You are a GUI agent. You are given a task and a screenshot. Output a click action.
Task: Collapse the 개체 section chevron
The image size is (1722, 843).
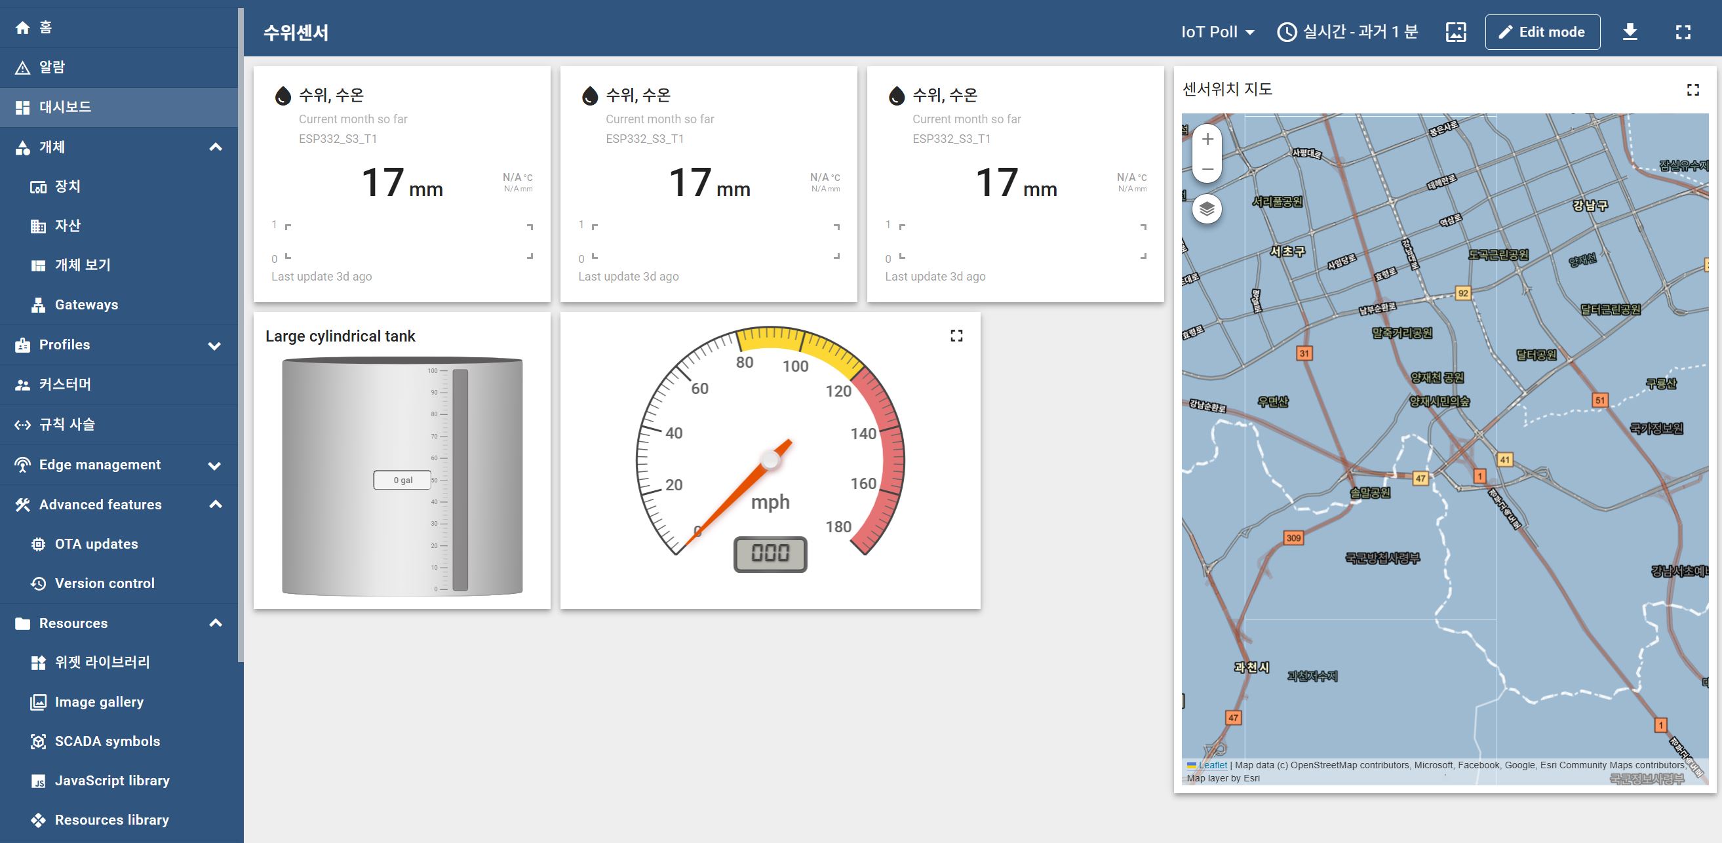point(215,147)
